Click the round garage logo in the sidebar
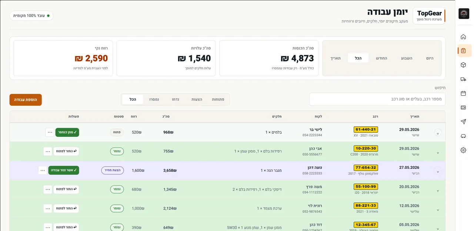474x231 pixels. tap(464, 14)
